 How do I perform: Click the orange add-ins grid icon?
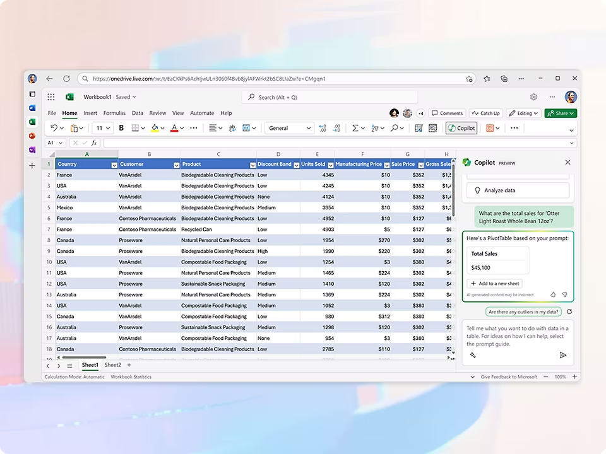(x=490, y=128)
